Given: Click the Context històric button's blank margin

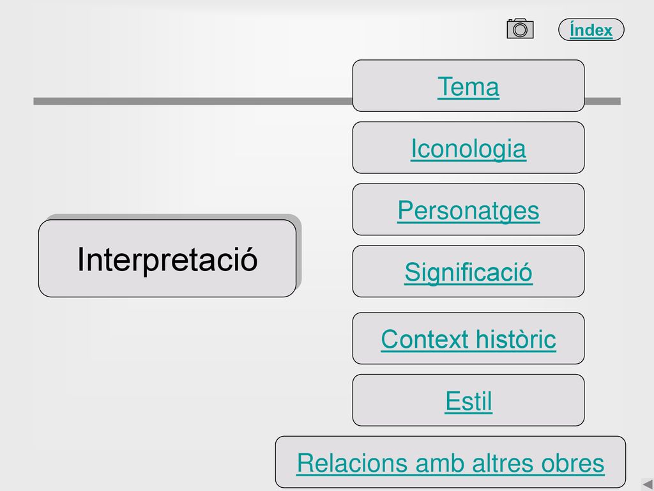Looking at the screenshot, I should click(365, 338).
